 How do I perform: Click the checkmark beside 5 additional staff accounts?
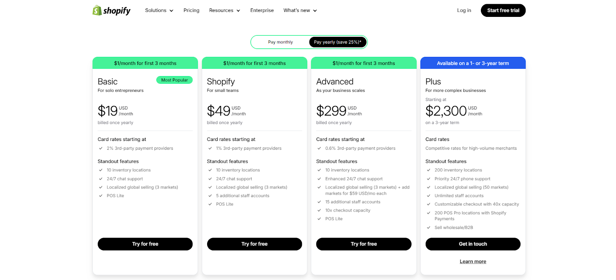(210, 196)
